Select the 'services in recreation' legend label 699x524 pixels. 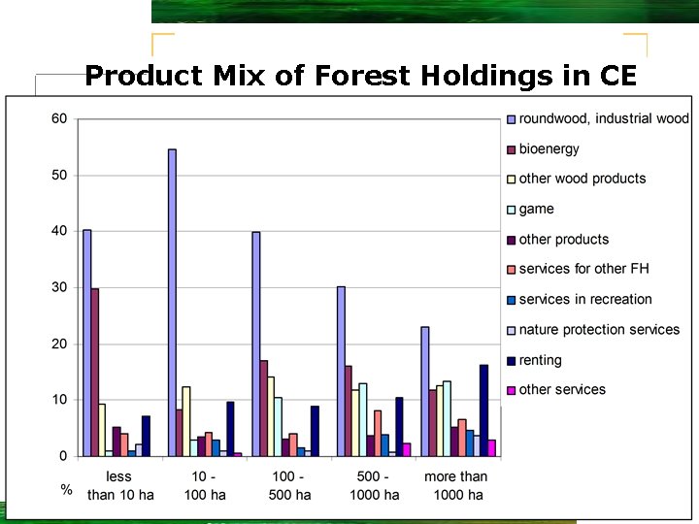(x=585, y=299)
